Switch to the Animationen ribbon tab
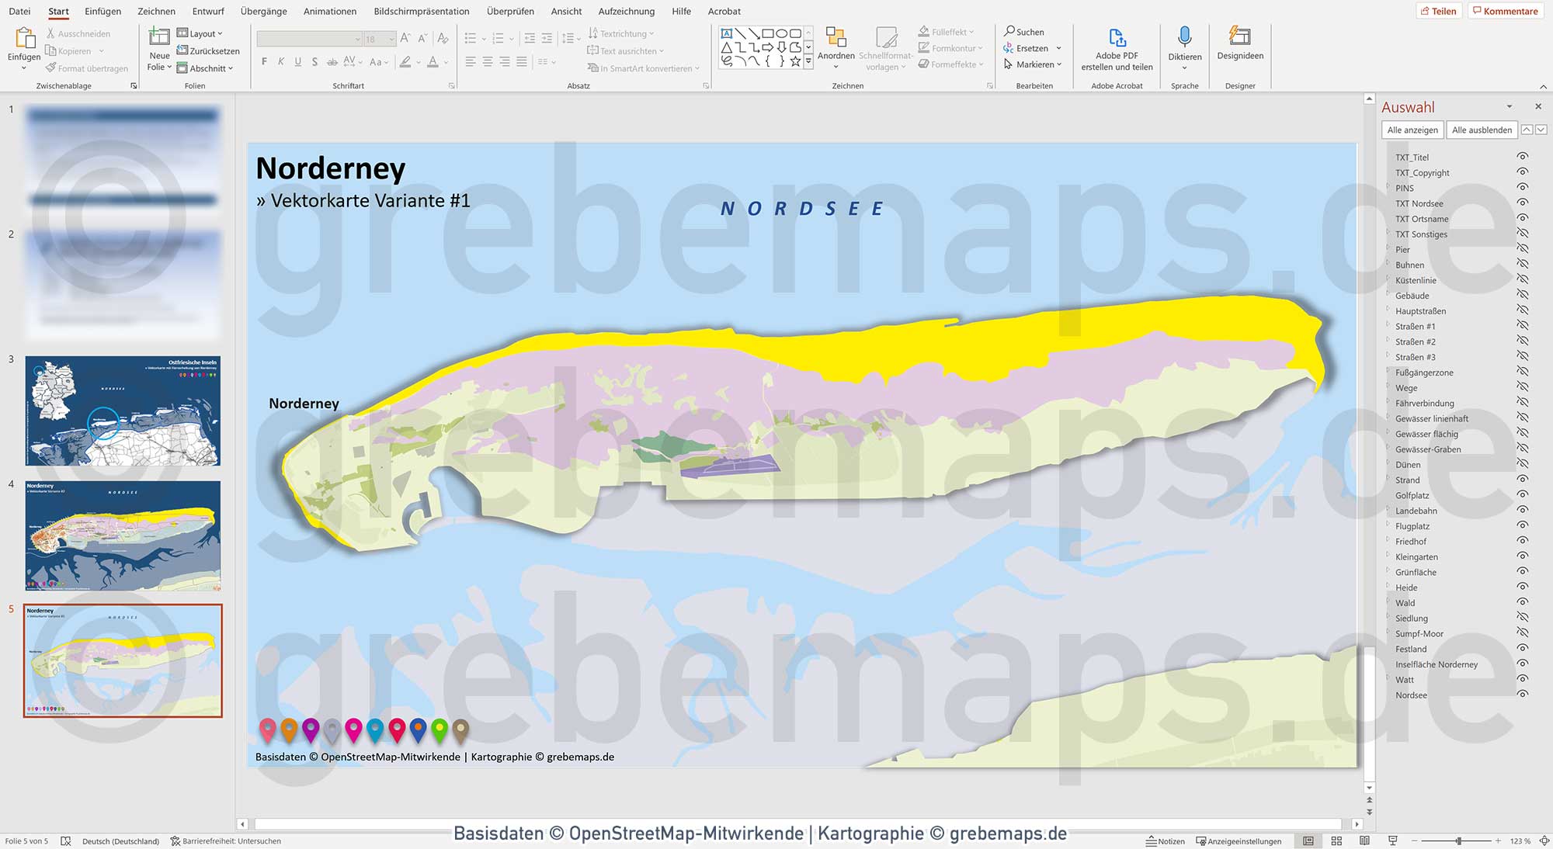Viewport: 1553px width, 849px height. click(329, 11)
